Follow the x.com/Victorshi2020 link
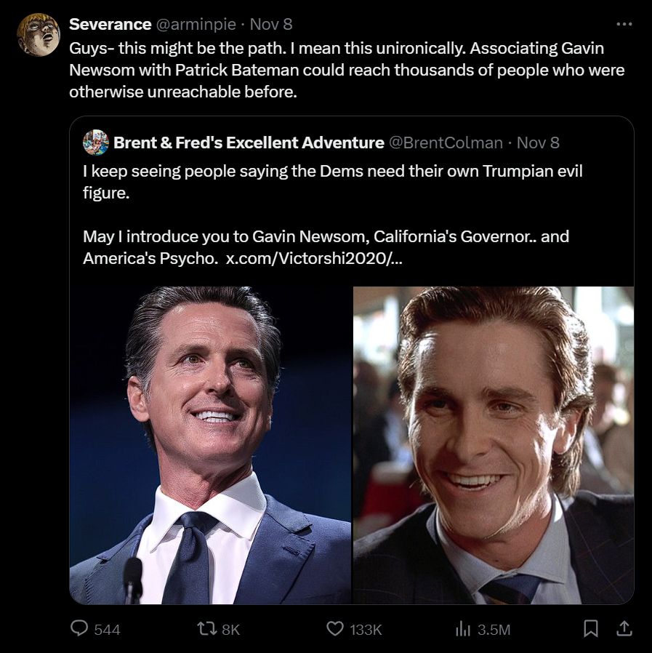Image resolution: width=652 pixels, height=653 pixels. [313, 258]
